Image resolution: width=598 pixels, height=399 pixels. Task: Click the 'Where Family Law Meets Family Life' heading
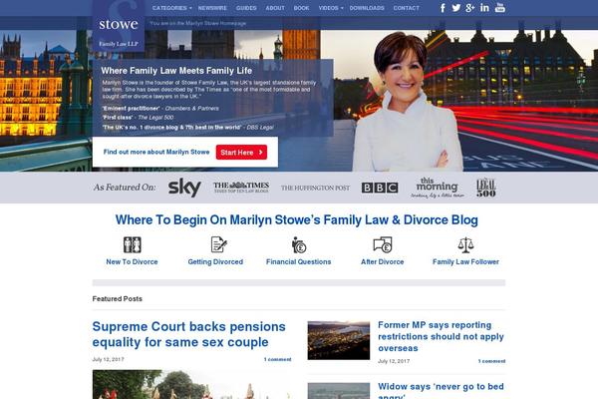coord(176,71)
